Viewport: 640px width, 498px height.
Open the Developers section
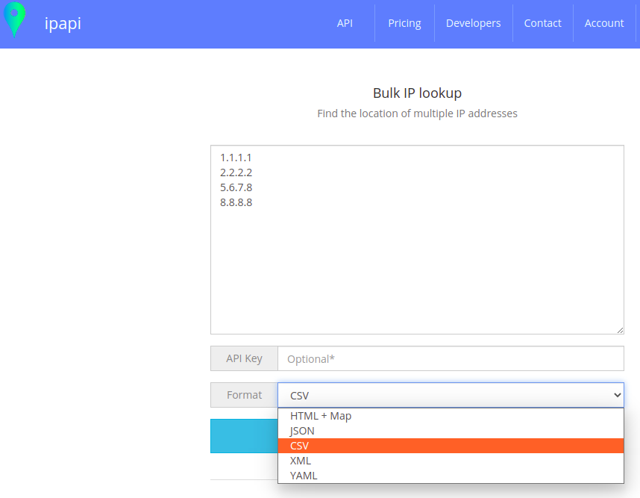(474, 22)
